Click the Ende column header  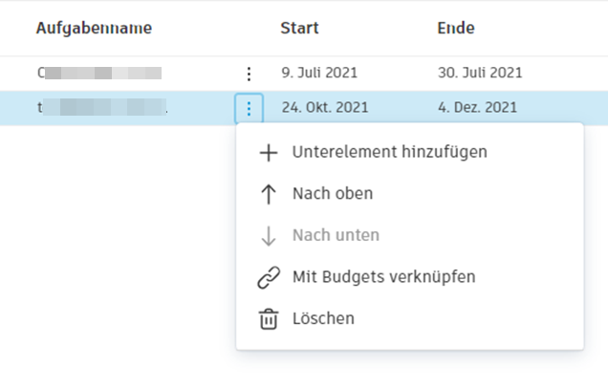click(456, 29)
